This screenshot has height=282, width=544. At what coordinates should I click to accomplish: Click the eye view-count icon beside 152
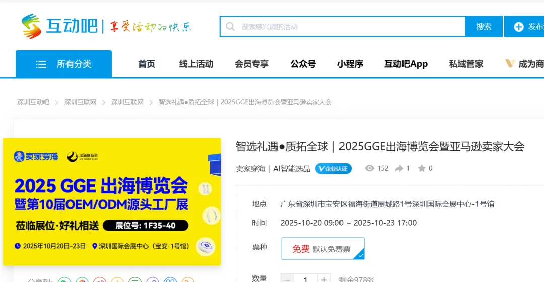370,168
